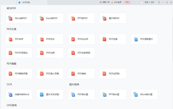Select the PDF旋转 rotate tool

pos(82,74)
